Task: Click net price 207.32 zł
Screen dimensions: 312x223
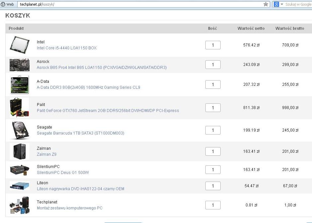Action: [251, 84]
